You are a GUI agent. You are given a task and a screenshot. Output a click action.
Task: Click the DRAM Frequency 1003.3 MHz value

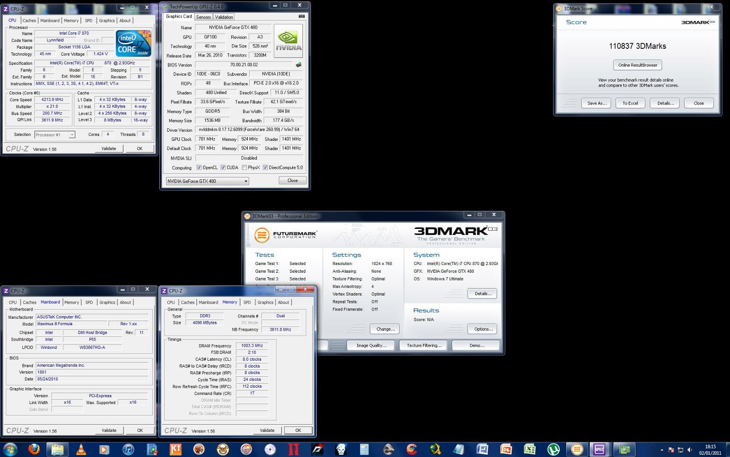click(252, 346)
